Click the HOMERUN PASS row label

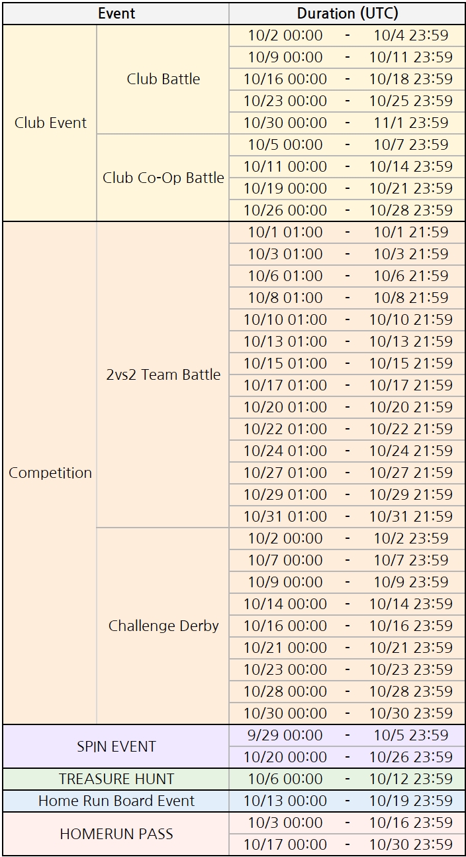pyautogui.click(x=117, y=834)
